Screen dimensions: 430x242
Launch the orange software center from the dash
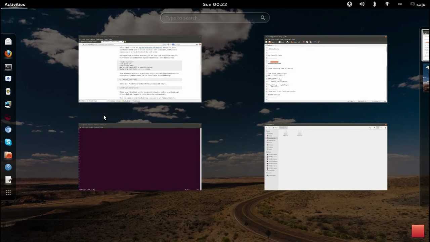click(8, 155)
